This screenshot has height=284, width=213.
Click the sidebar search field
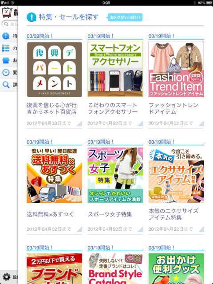tap(10, 24)
